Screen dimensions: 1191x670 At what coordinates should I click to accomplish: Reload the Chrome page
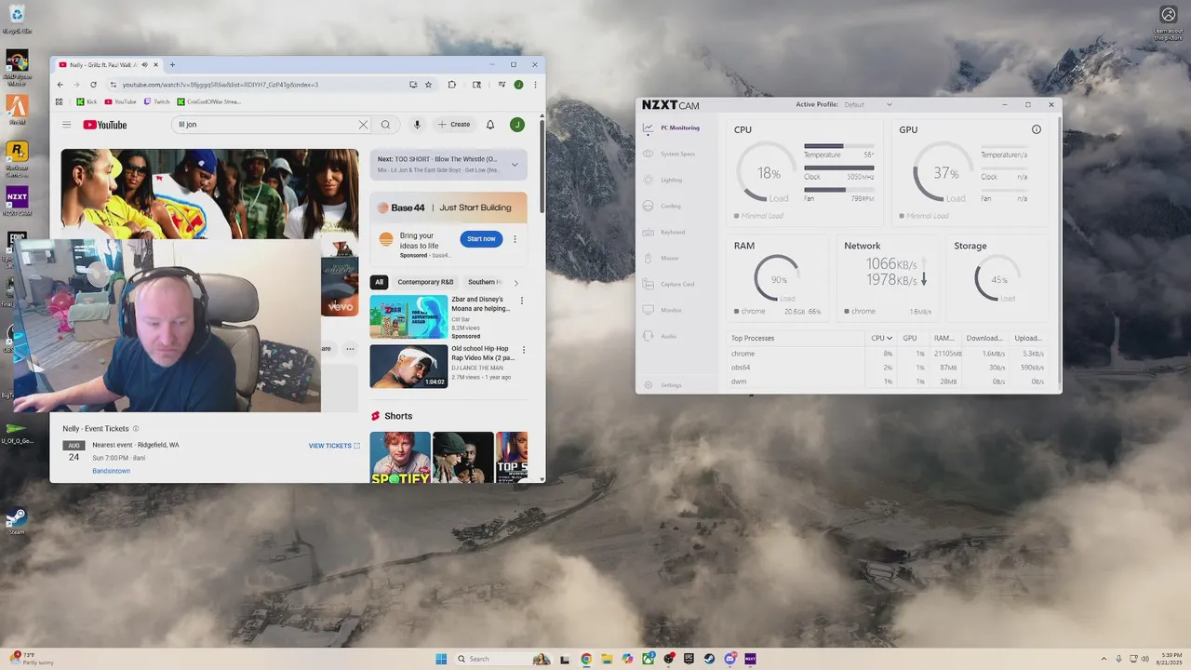(93, 85)
